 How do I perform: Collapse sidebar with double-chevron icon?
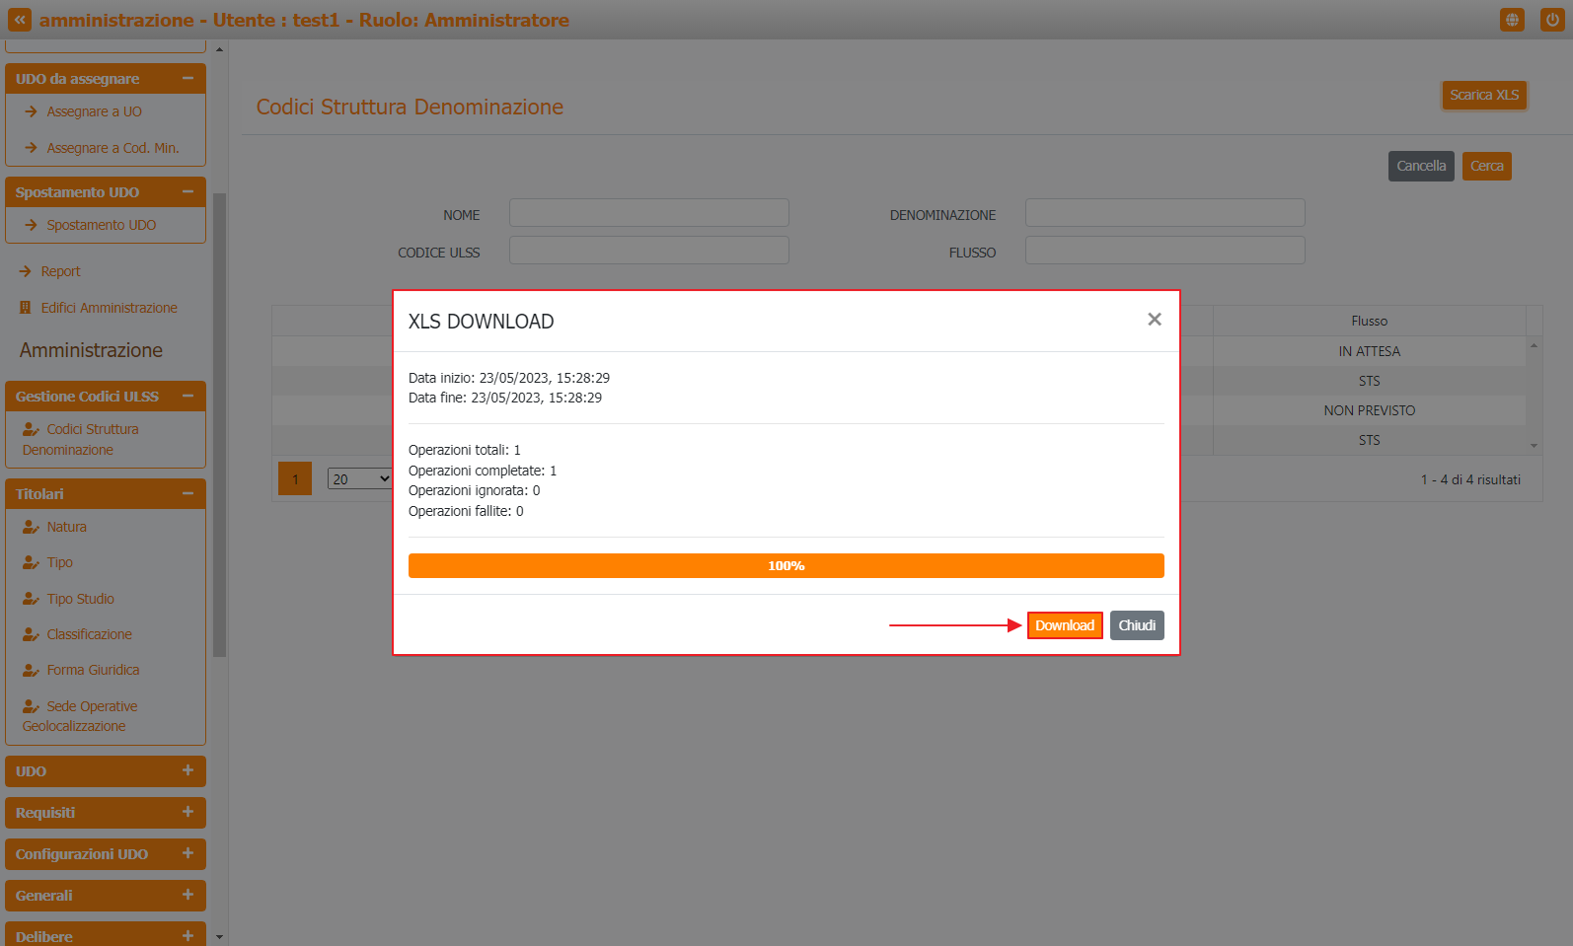click(20, 20)
